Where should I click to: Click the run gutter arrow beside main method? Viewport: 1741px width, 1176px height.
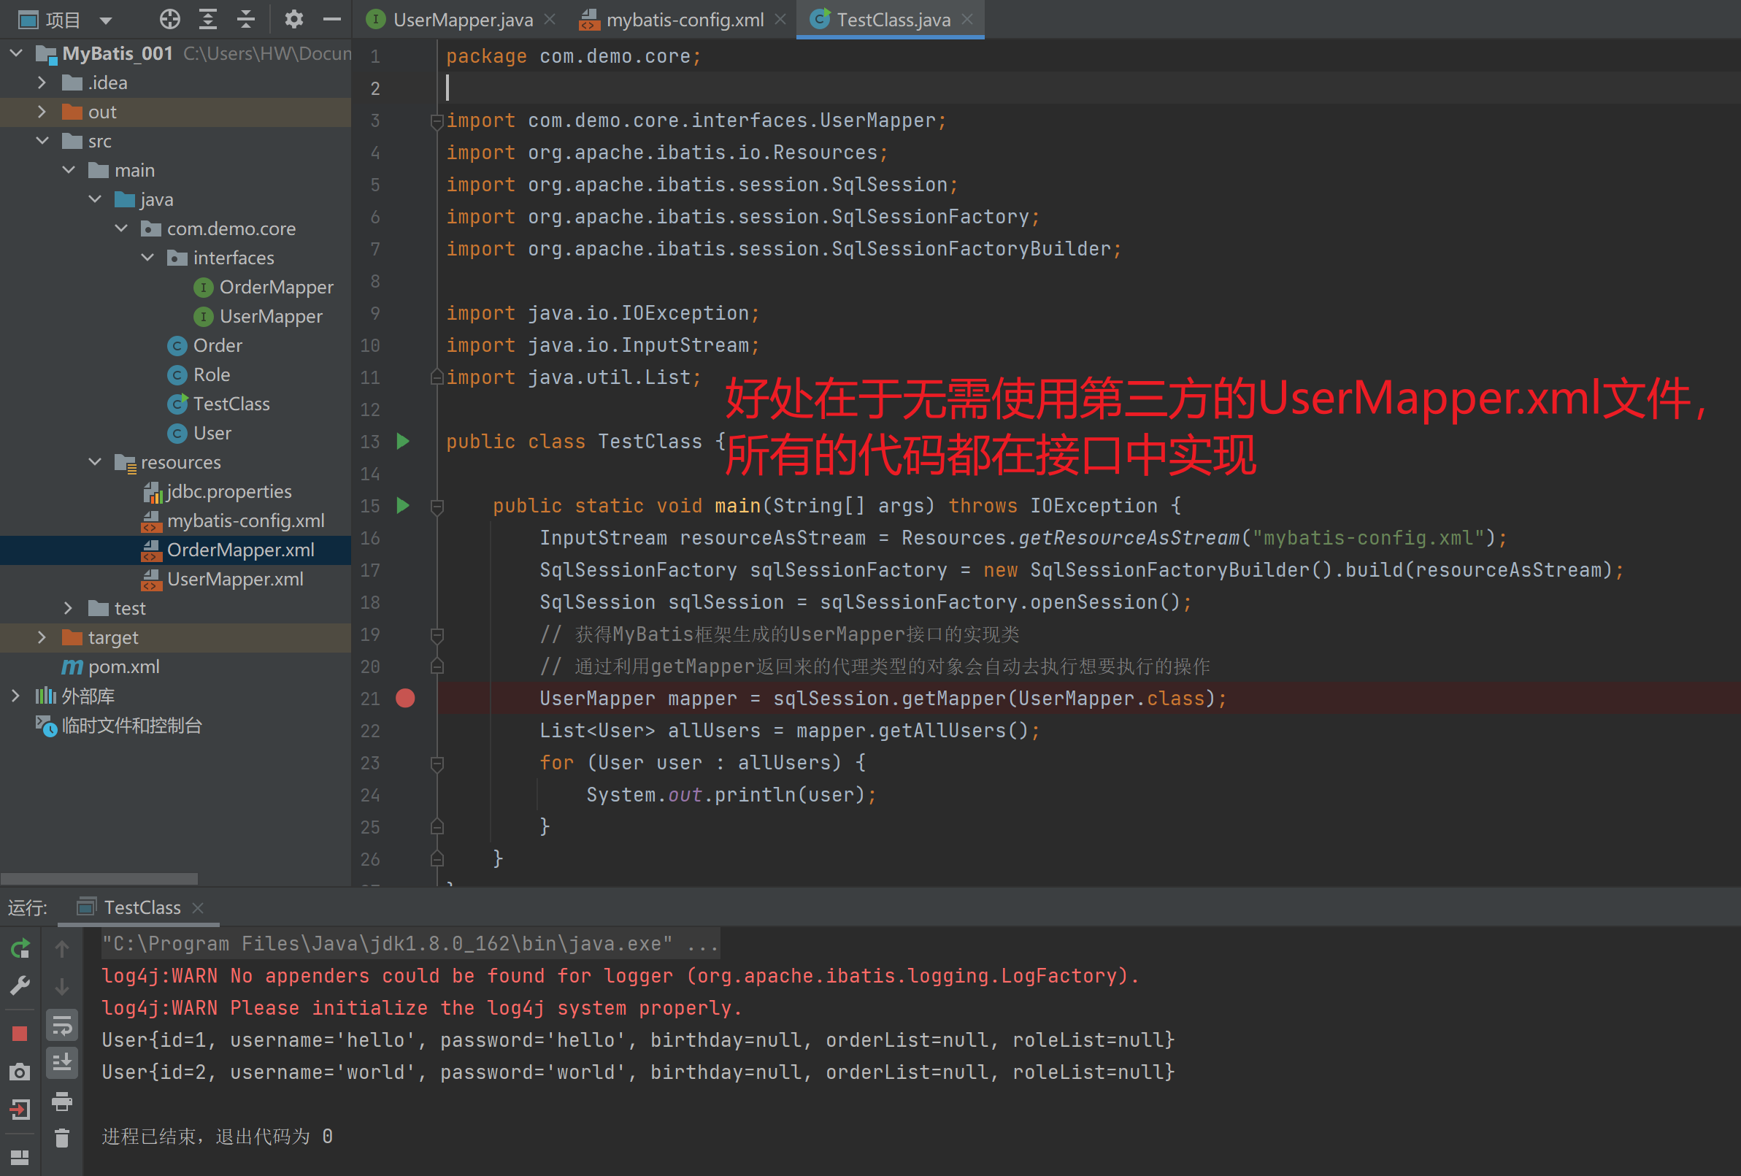[403, 506]
